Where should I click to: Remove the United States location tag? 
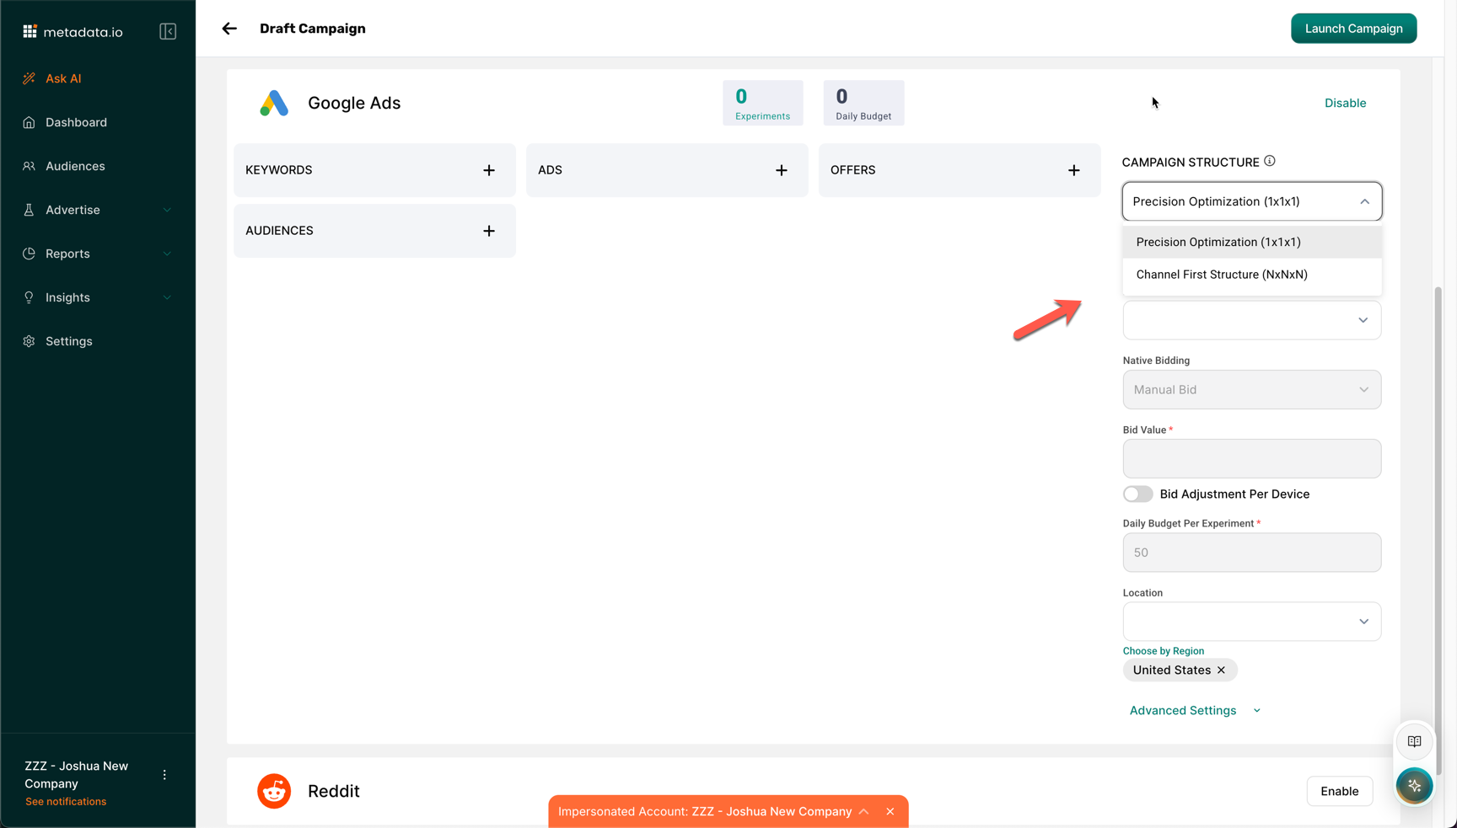point(1221,670)
